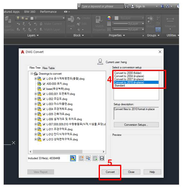The width and height of the screenshot is (183, 188).
Task: Click the Save list floppy disk icon
Action: [102, 158]
